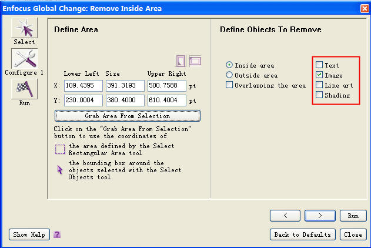
Task: Enable Overlapping the area checkbox
Action: point(229,85)
